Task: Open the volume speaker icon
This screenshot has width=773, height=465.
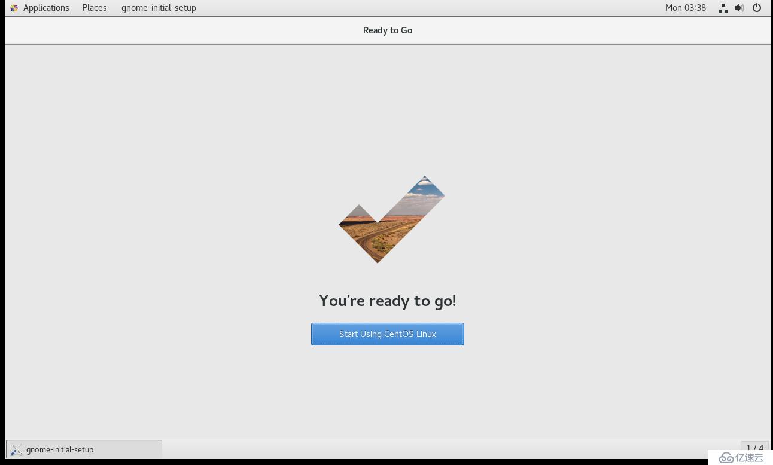Action: (x=739, y=8)
